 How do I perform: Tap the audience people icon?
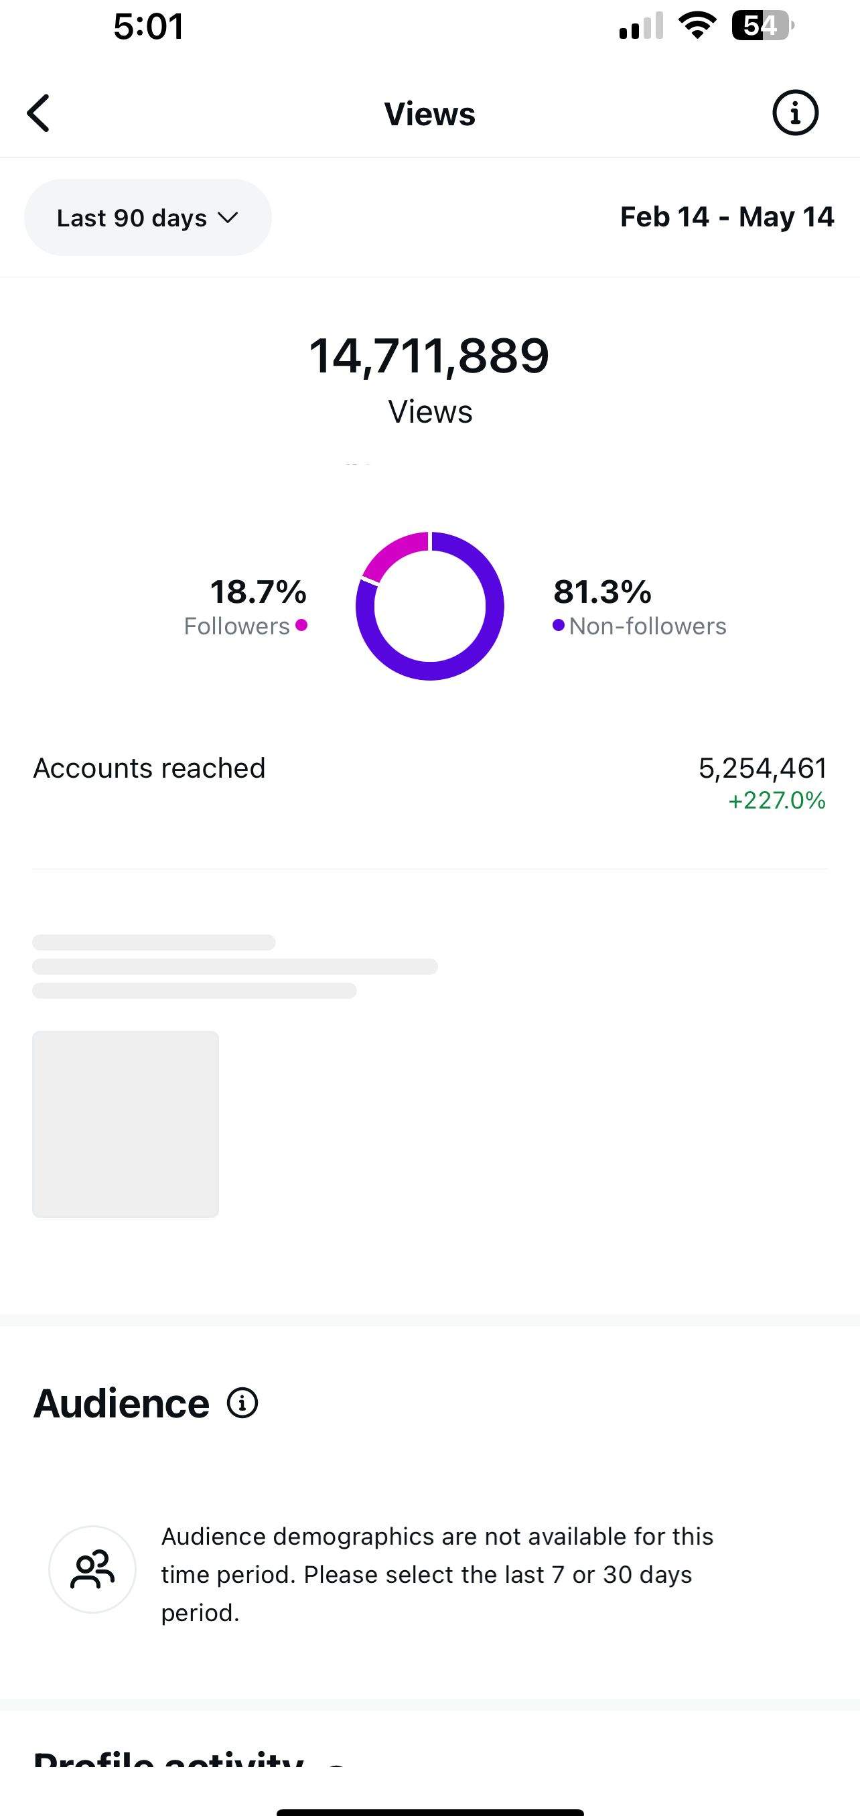coord(92,1569)
